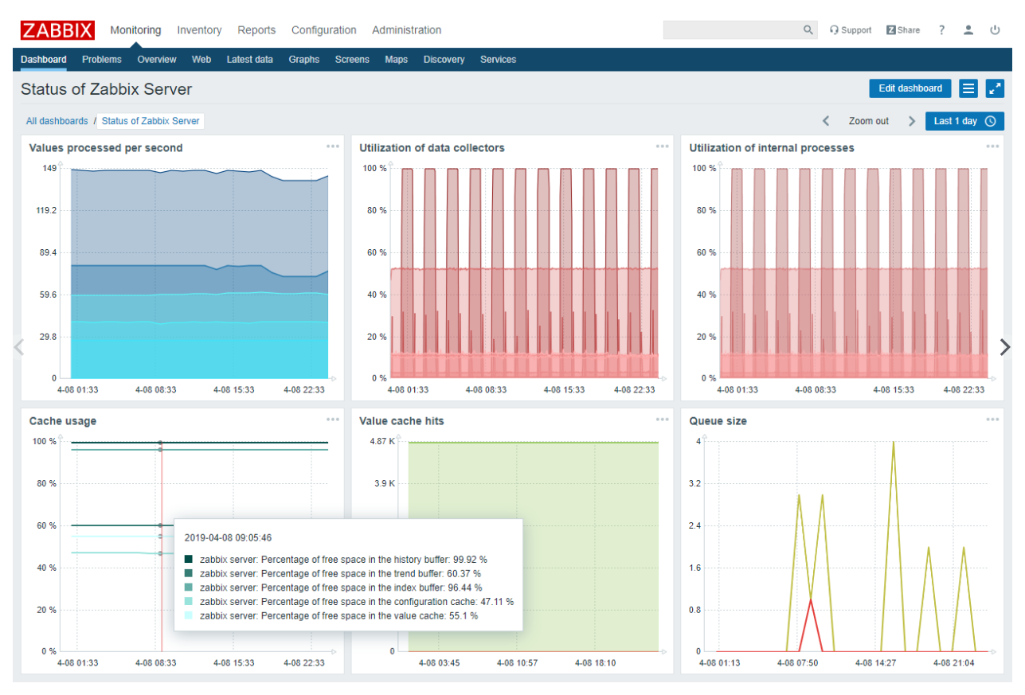Open help question mark icon
This screenshot has height=695, width=1025.
(x=941, y=30)
